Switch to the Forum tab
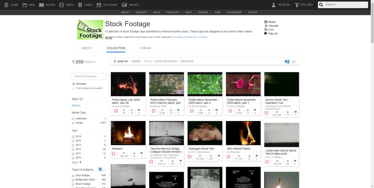This screenshot has width=374, height=188. click(x=145, y=48)
